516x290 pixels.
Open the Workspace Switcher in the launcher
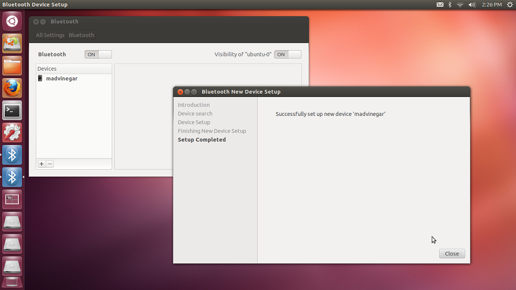[12, 199]
